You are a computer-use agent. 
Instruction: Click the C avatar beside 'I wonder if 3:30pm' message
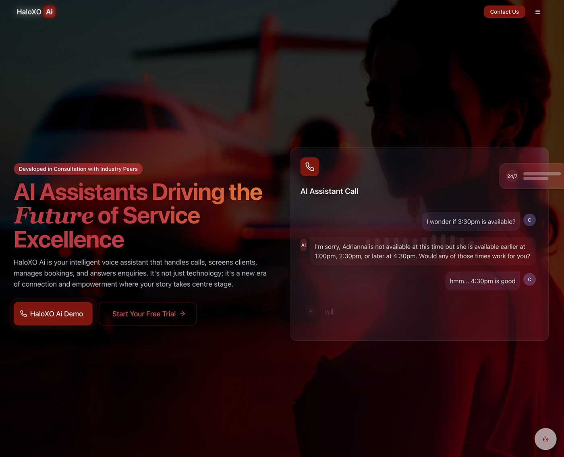[x=529, y=220]
